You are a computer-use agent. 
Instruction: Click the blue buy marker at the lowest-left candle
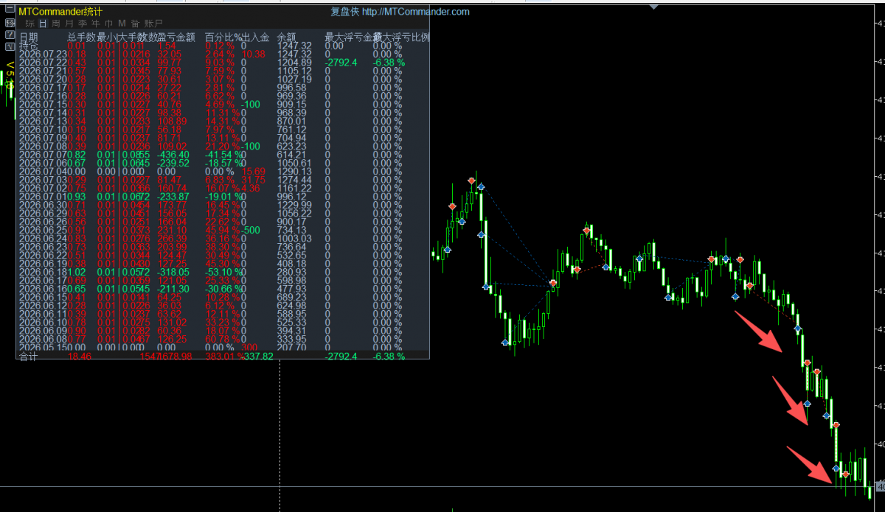point(506,342)
